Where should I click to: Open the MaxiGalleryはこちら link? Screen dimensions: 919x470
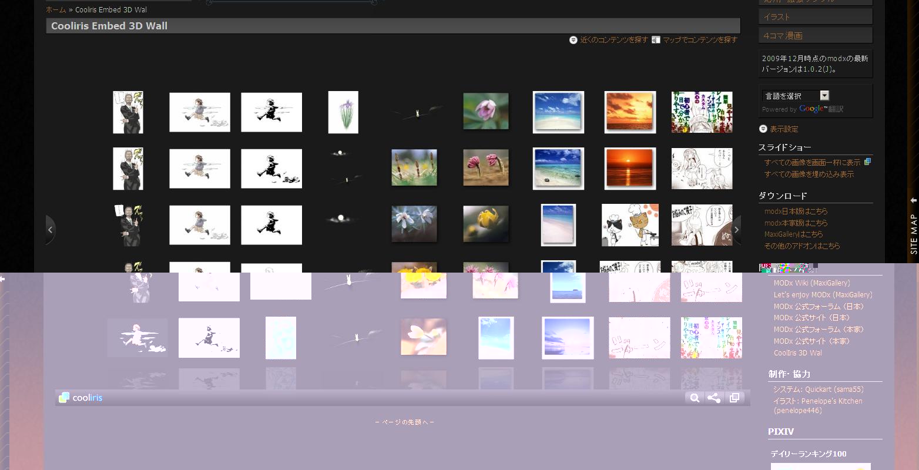pyautogui.click(x=793, y=234)
